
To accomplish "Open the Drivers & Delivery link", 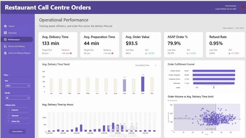I will coord(17,46).
